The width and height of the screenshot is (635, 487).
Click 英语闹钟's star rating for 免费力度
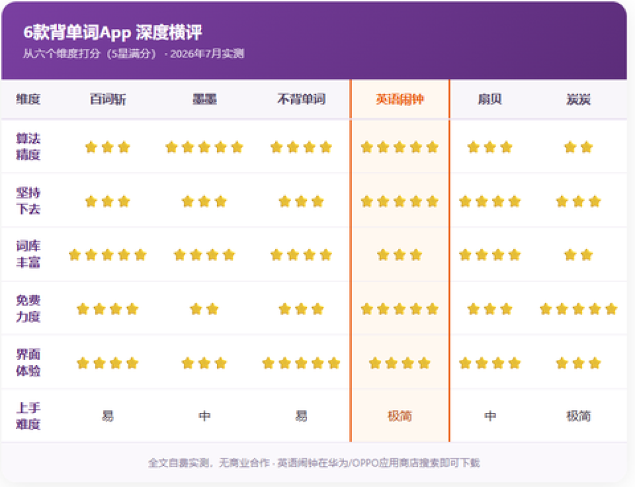(400, 309)
